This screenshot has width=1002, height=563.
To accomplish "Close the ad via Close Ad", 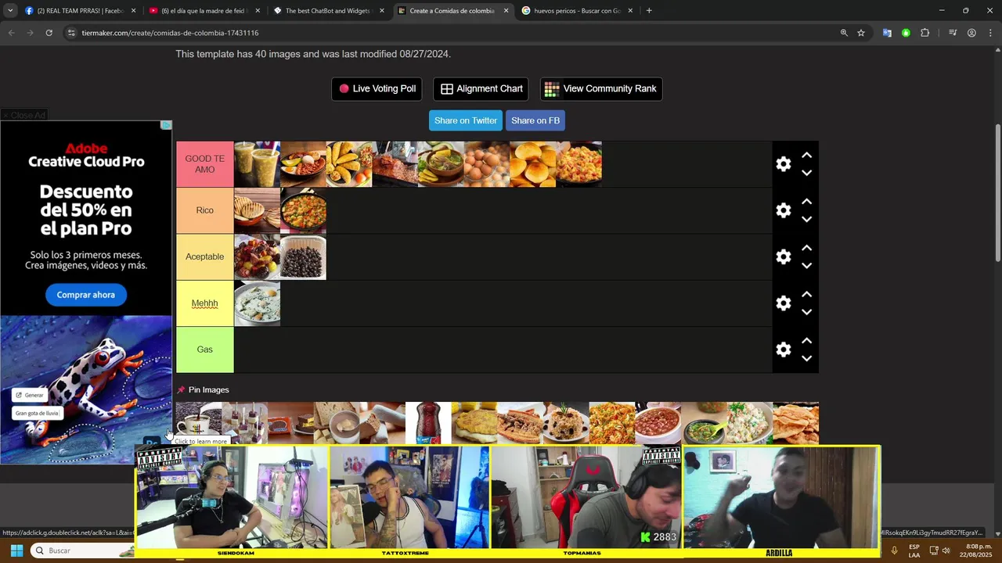I will tap(24, 115).
